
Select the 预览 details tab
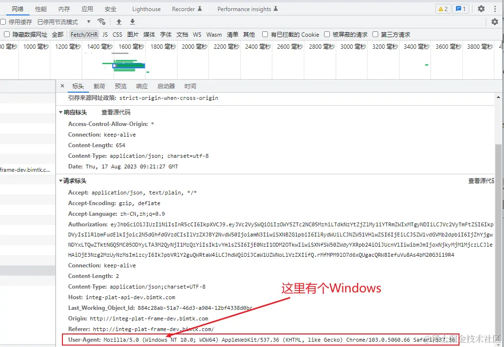[x=120, y=86]
